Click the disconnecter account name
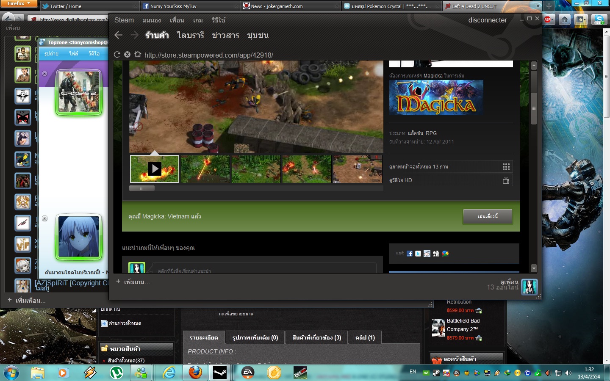 click(488, 20)
